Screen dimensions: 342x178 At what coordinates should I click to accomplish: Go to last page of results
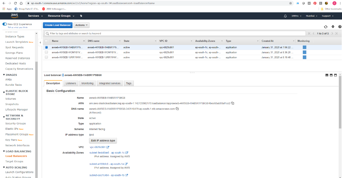click(336, 33)
